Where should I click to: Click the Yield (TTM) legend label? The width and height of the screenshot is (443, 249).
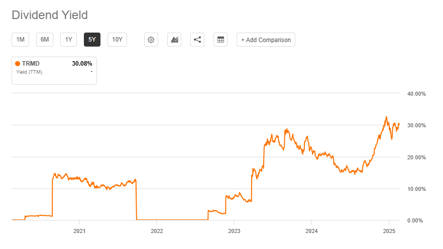pos(29,72)
